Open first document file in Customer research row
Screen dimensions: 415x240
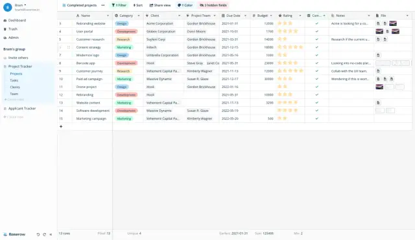point(378,39)
